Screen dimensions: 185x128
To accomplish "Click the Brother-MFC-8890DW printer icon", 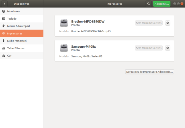I will click(64, 23).
